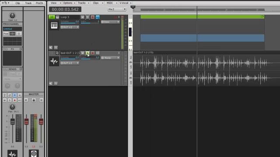
Task: Switch to the Track inspector tab
Action: pyautogui.click(x=28, y=3)
